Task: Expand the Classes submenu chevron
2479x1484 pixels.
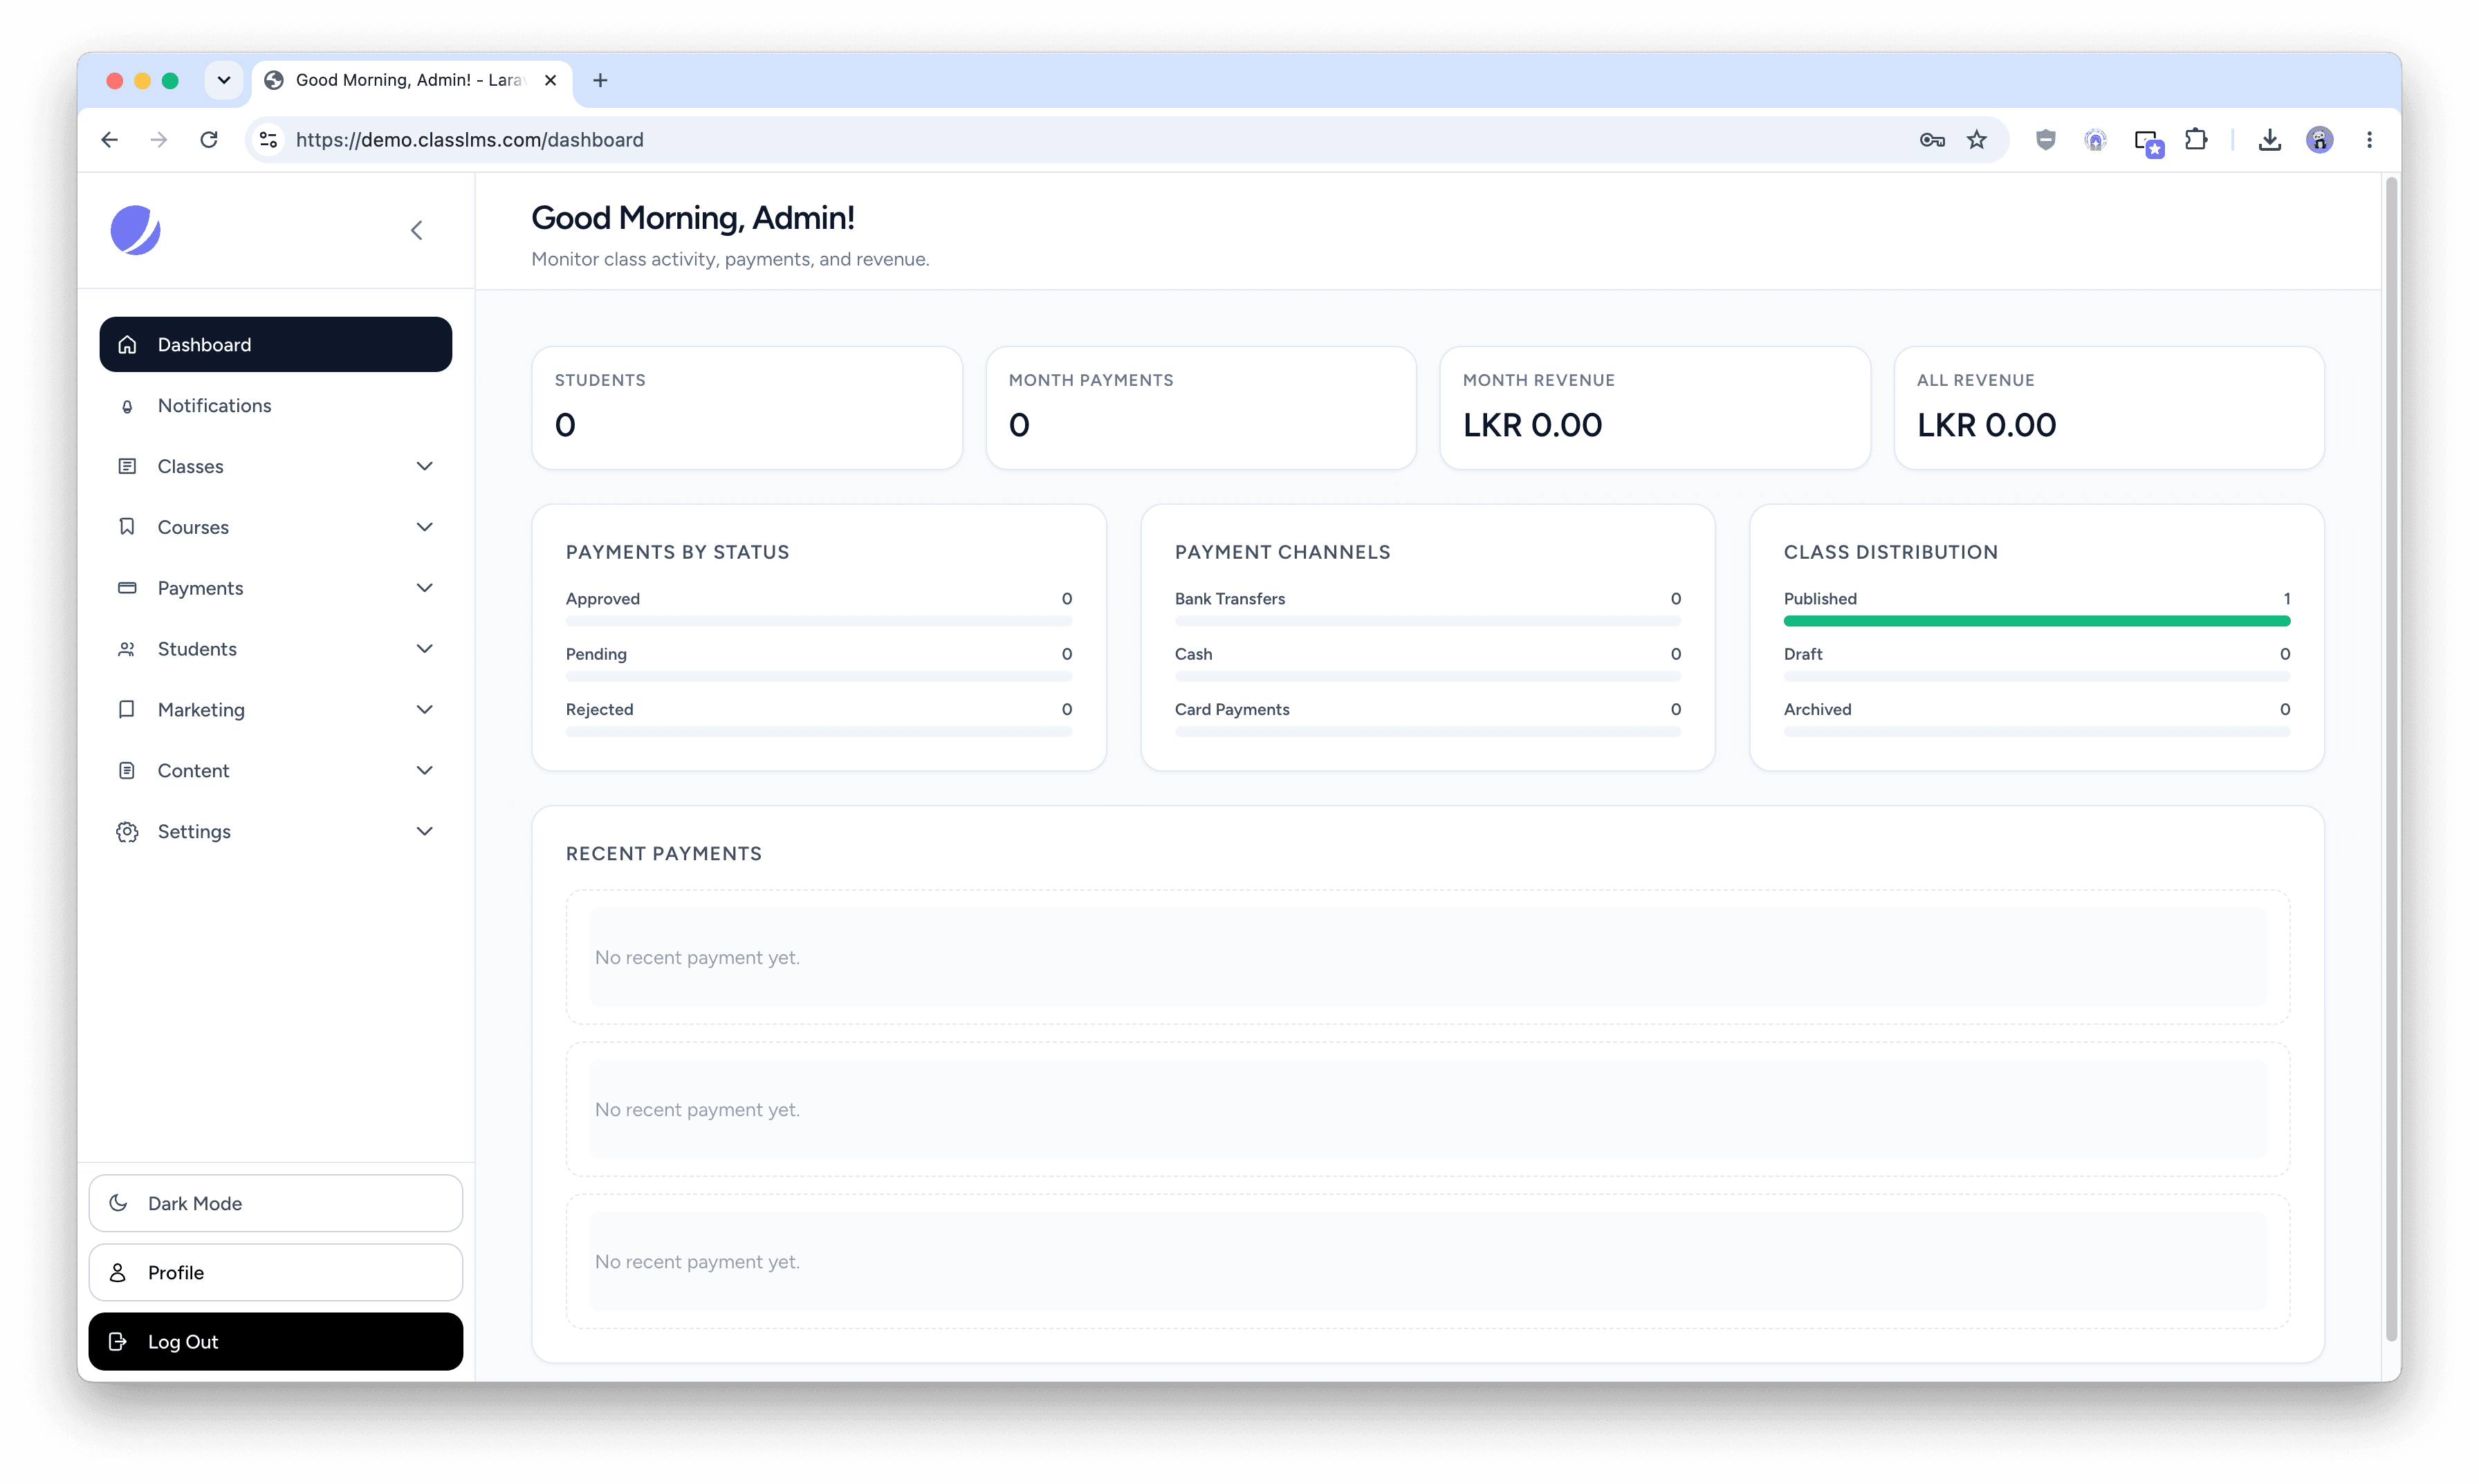Action: pos(425,466)
